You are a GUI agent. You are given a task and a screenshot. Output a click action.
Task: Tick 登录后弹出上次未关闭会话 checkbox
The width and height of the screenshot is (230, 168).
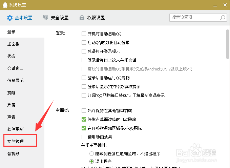pyautogui.click(x=84, y=60)
